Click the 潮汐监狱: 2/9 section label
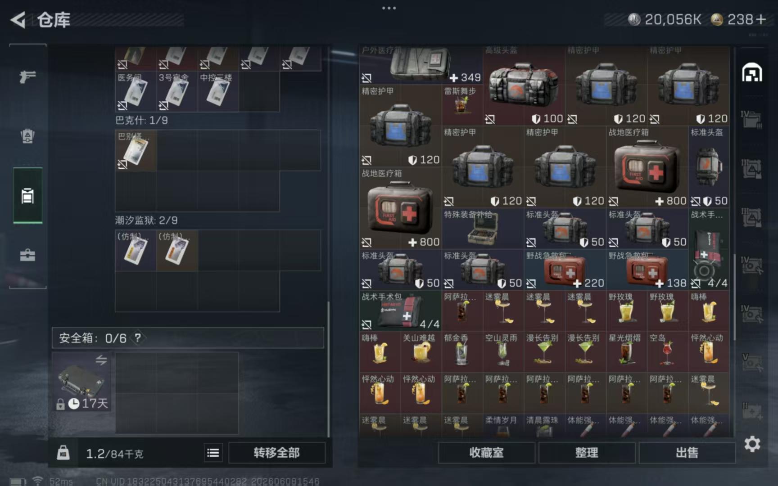The width and height of the screenshot is (778, 486). click(x=146, y=220)
